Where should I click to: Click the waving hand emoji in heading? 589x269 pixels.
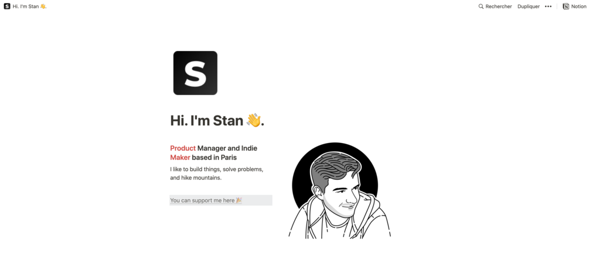coord(254,120)
